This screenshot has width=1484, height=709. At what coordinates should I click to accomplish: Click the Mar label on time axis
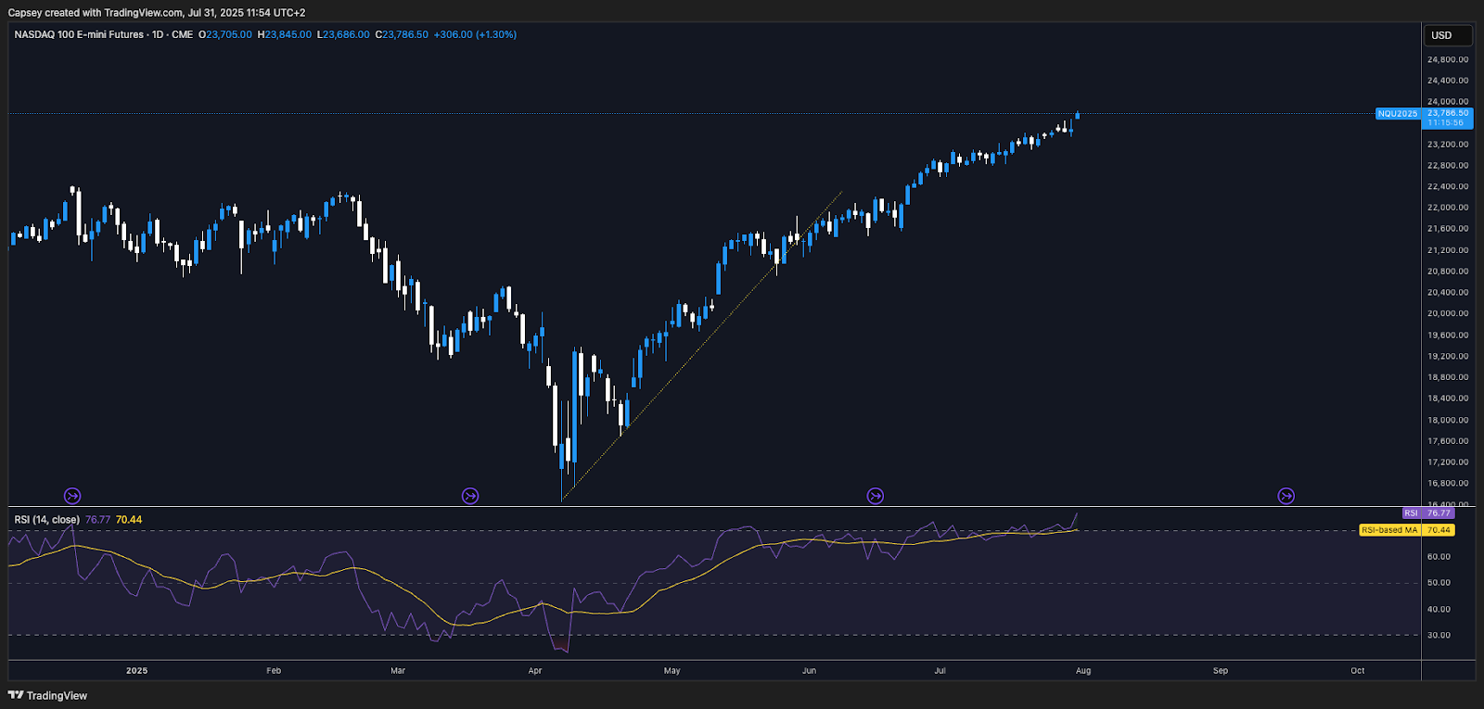398,671
